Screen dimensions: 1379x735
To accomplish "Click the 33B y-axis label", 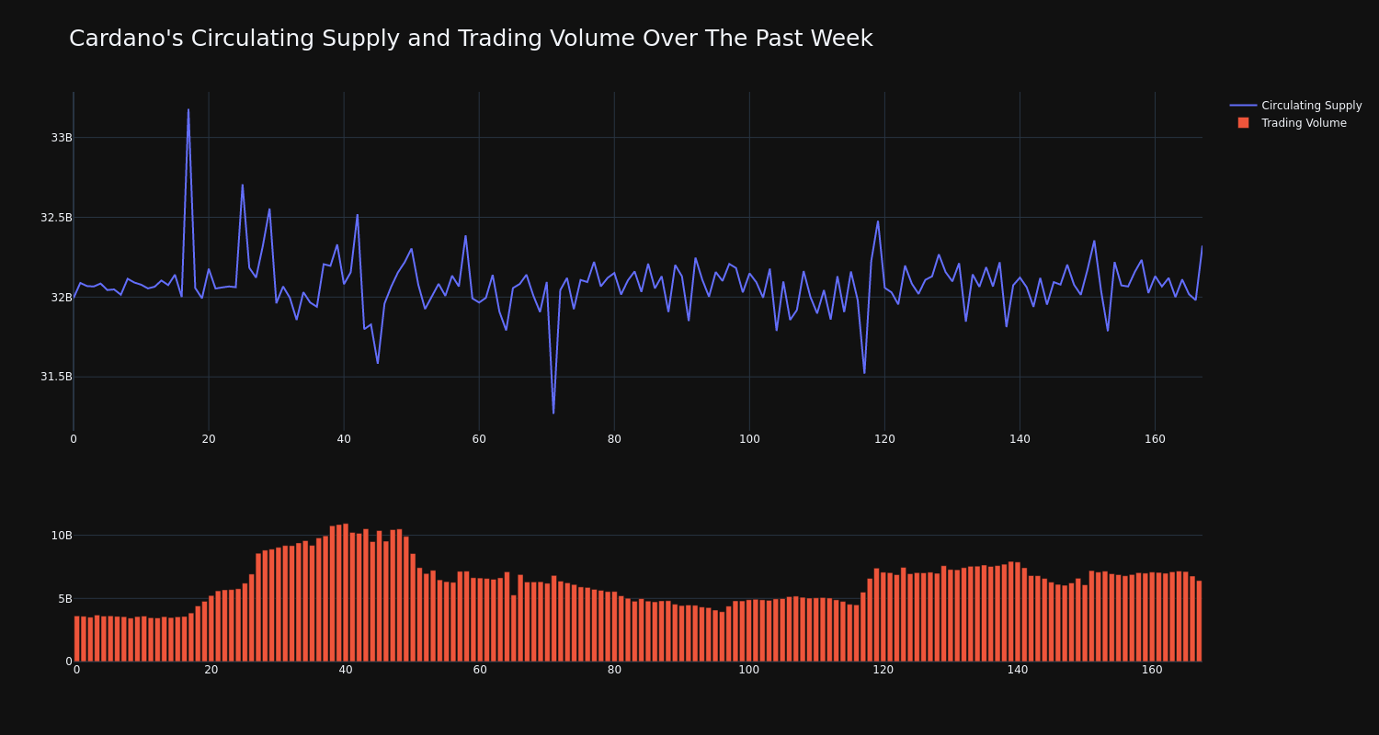I will point(61,138).
